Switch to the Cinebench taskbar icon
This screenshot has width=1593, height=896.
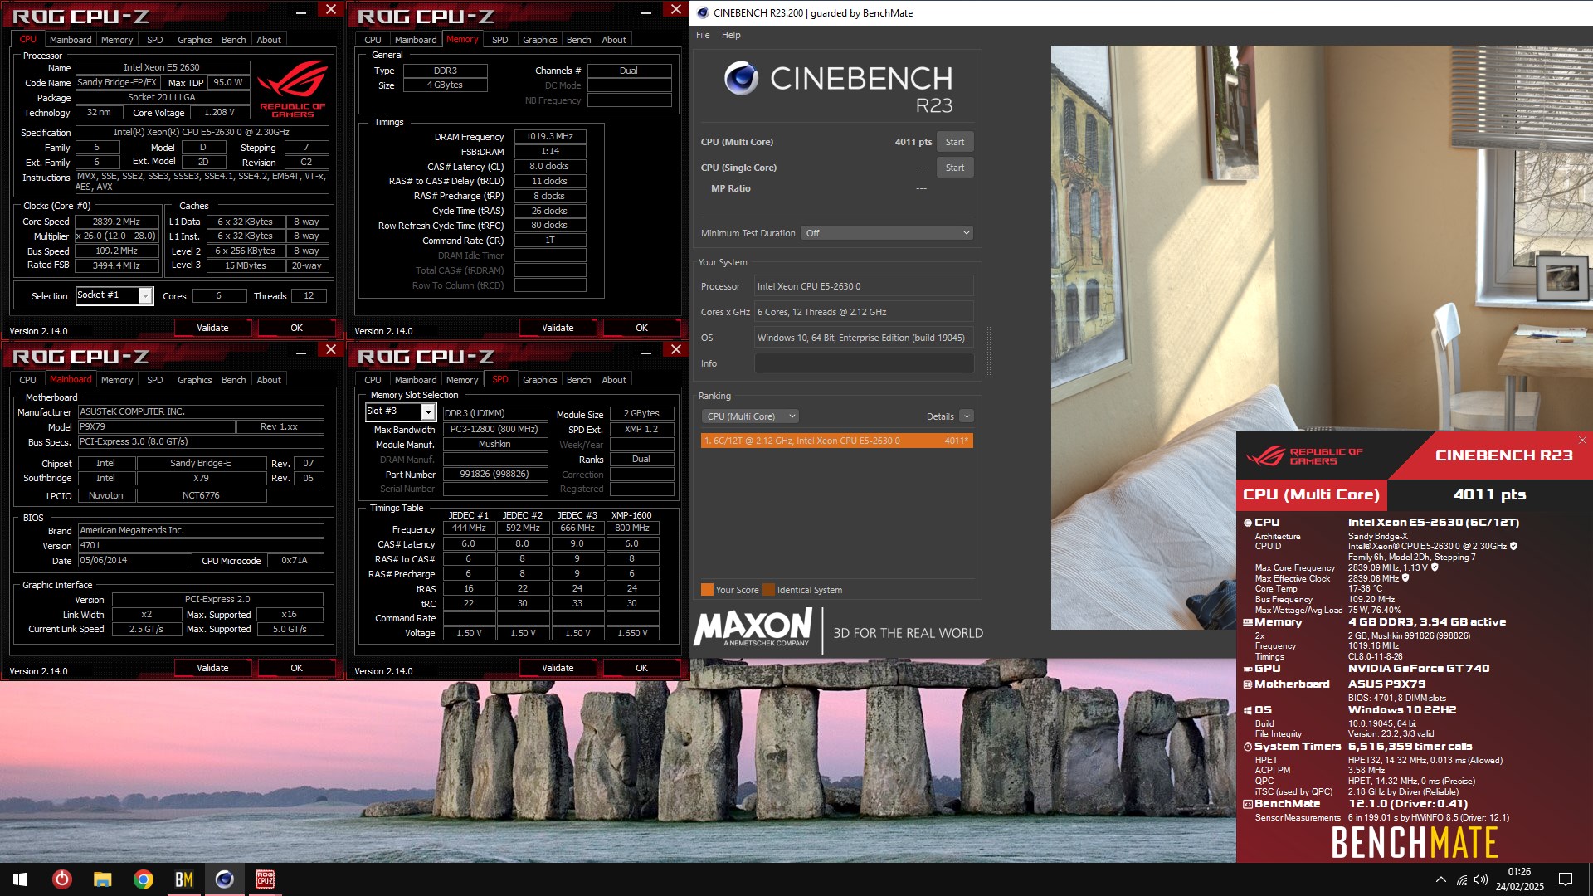224,879
